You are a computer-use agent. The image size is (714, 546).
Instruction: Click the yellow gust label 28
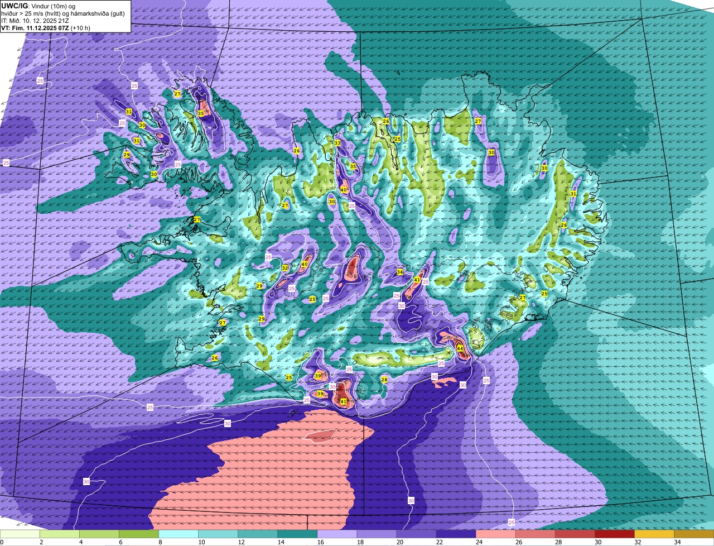[x=384, y=380]
